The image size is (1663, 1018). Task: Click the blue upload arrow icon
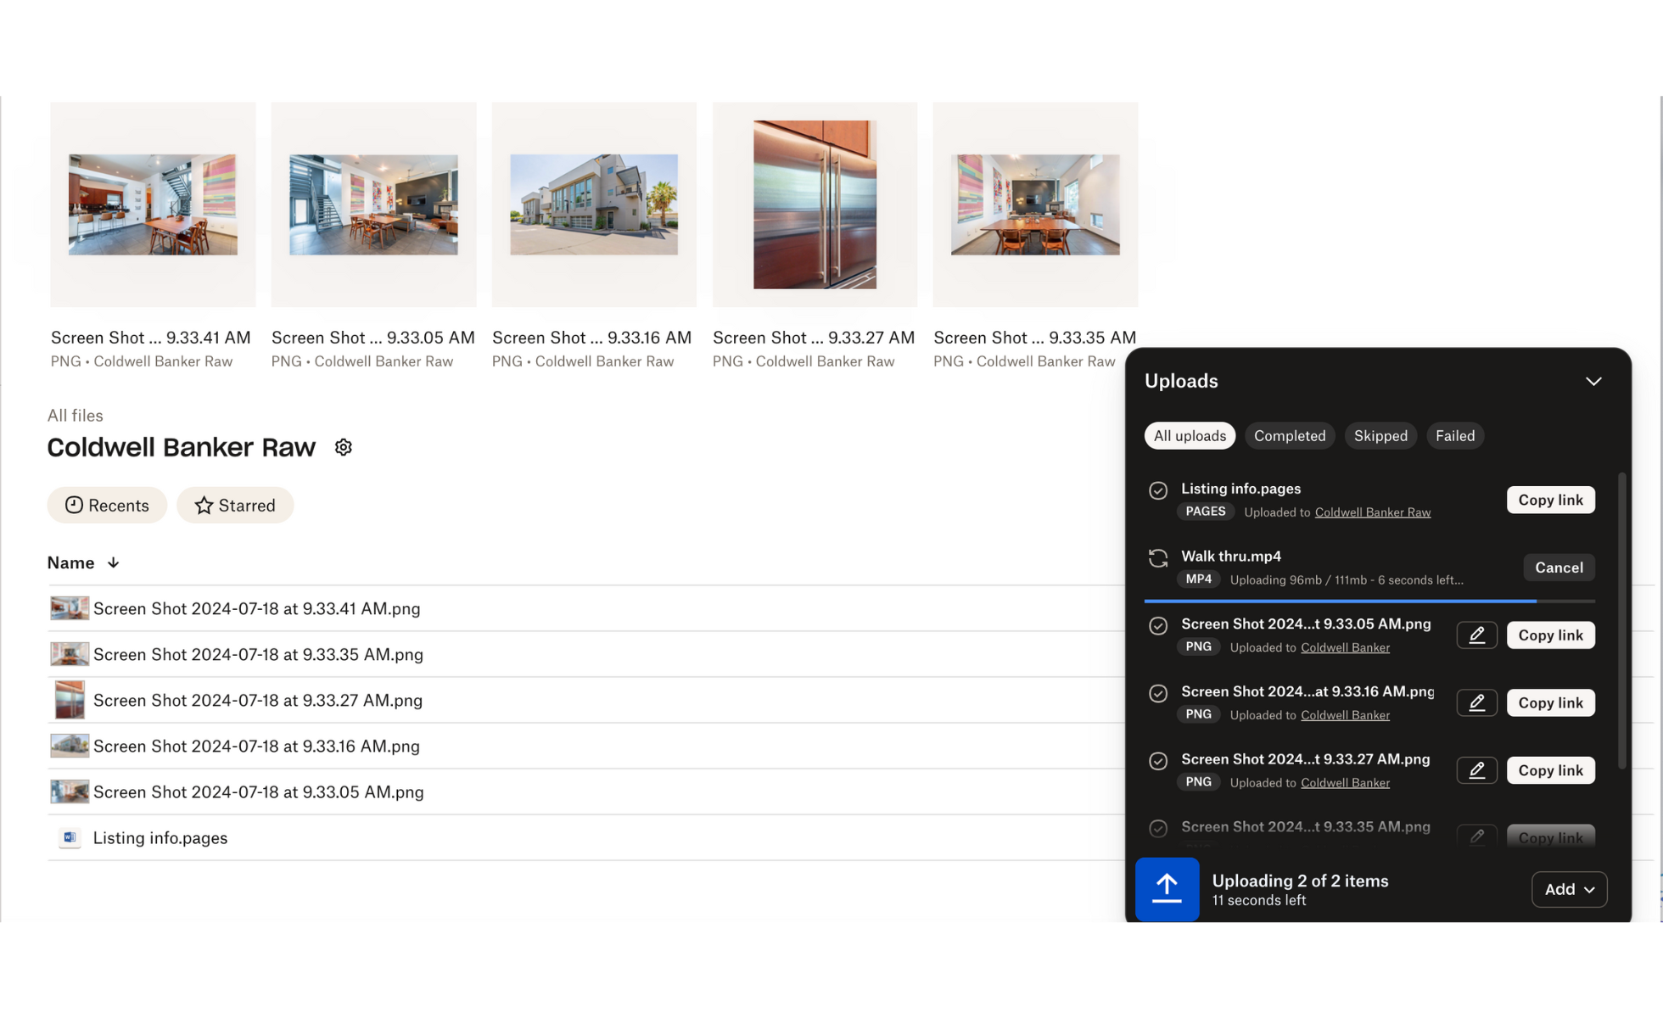point(1167,888)
